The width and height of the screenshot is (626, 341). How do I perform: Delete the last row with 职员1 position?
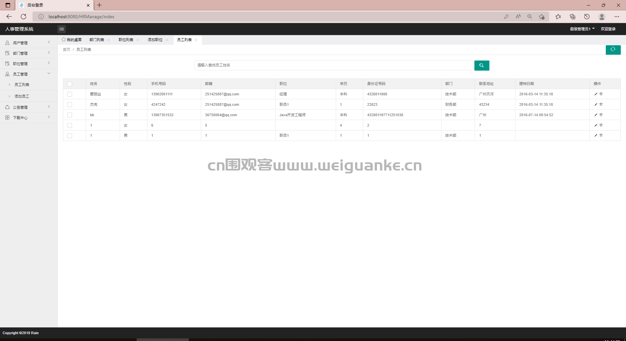click(601, 135)
